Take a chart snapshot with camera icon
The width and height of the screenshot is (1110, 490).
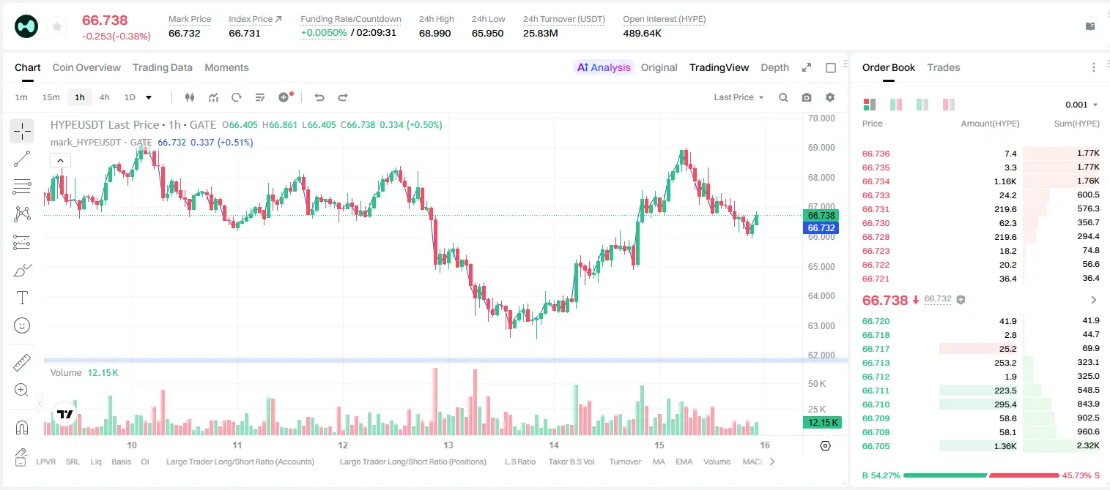click(807, 97)
